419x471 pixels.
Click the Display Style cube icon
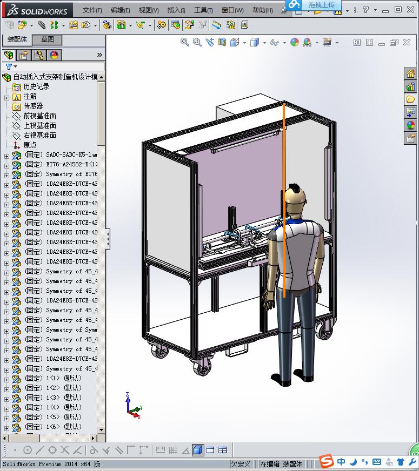pyautogui.click(x=255, y=42)
